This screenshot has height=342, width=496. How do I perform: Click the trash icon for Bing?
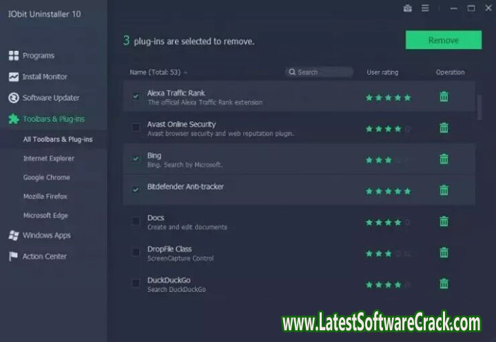(444, 159)
